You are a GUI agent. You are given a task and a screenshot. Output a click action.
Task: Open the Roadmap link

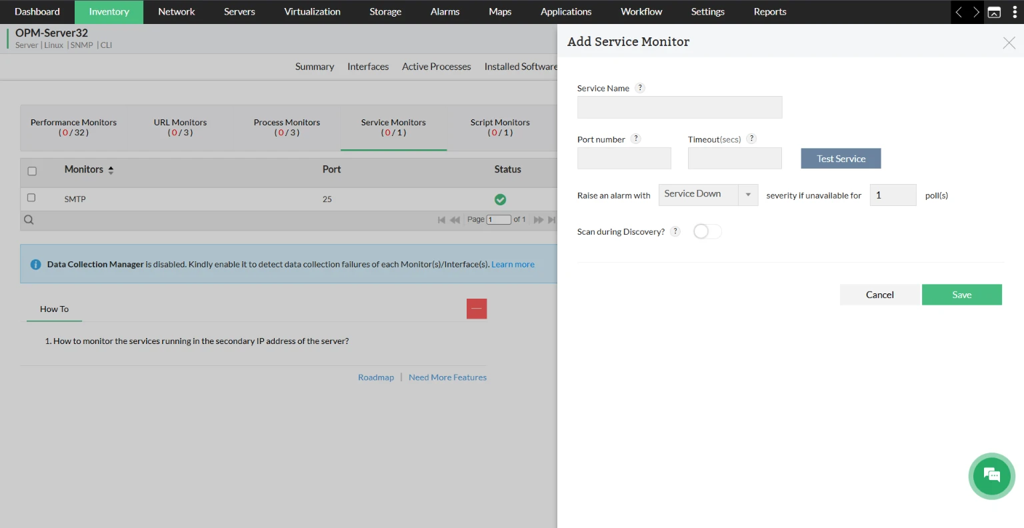(376, 377)
